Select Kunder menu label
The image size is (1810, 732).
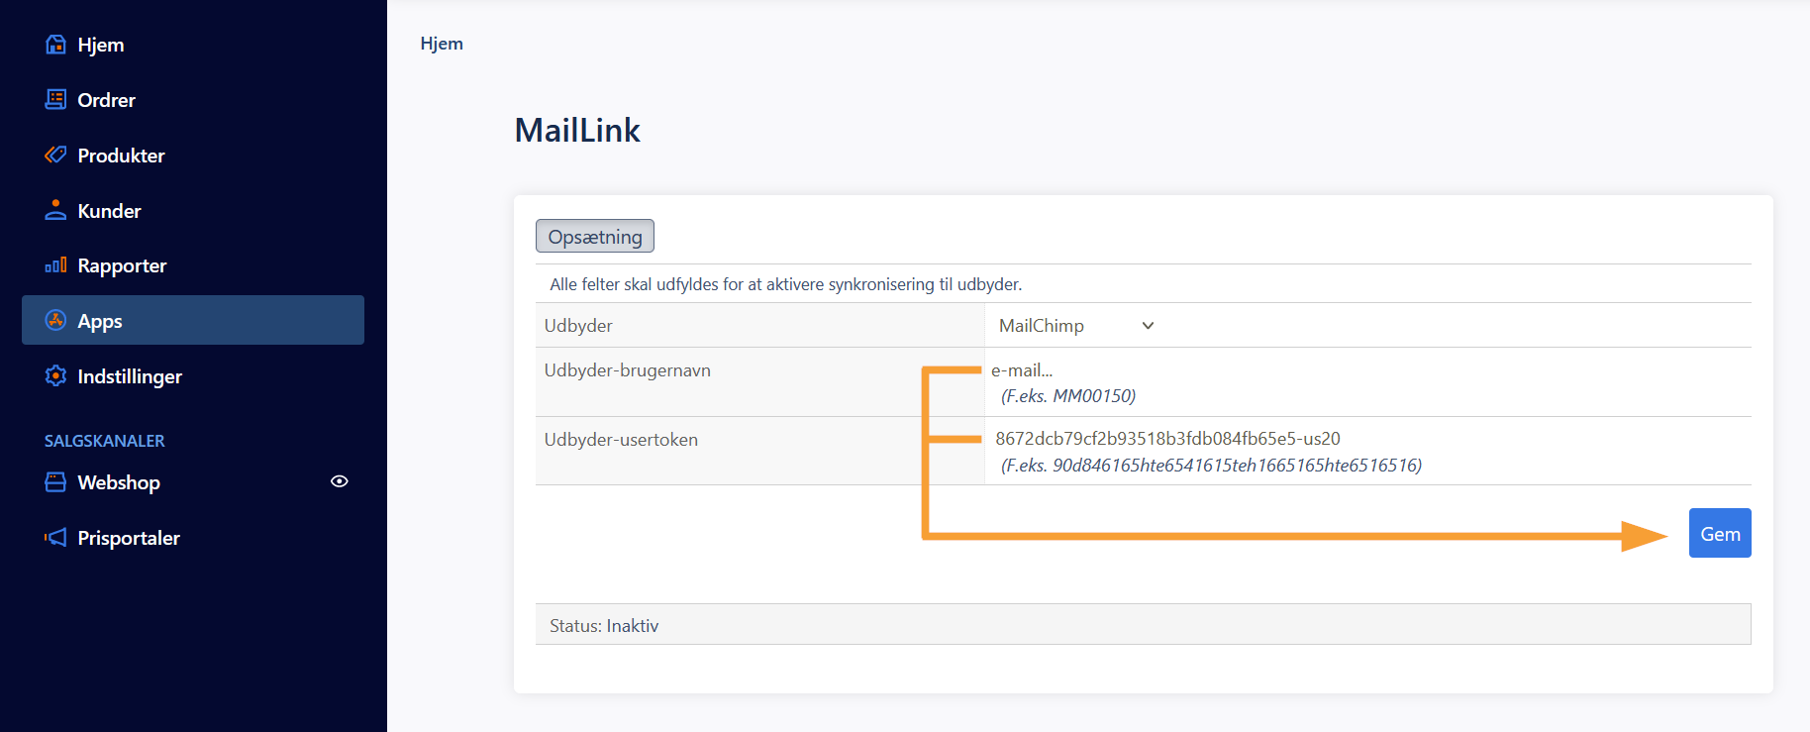tap(109, 211)
